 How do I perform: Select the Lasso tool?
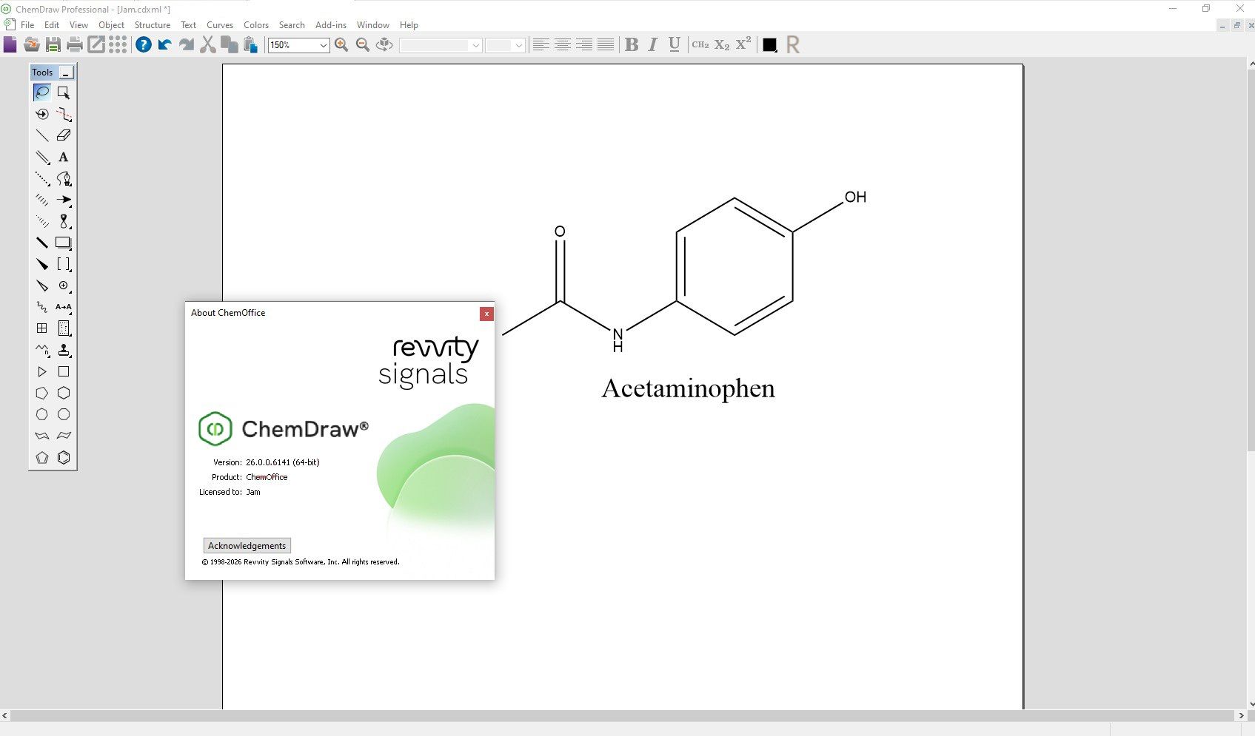(42, 92)
